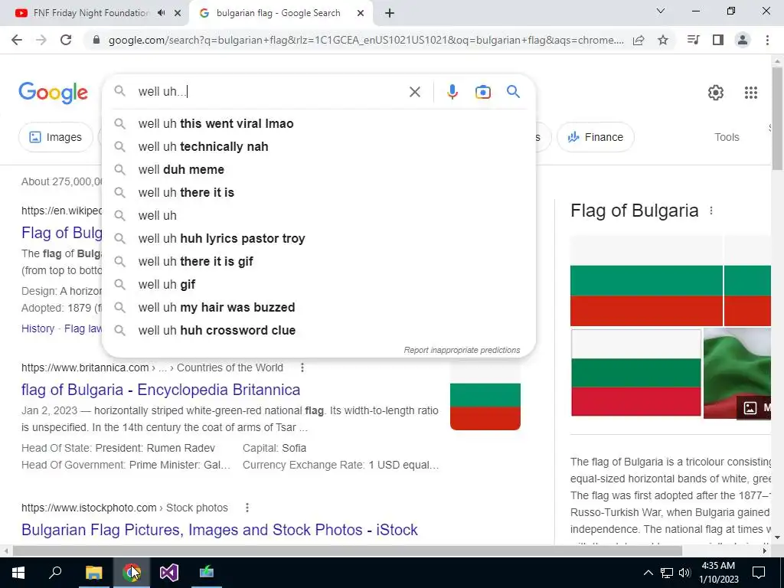Choose suggestion 'well uh there it is gif'
The image size is (784, 588).
[318, 262]
